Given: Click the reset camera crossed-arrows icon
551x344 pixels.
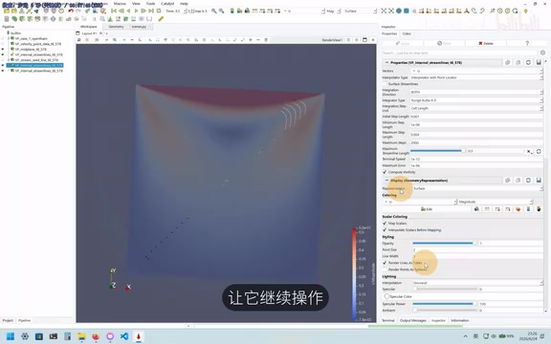Looking at the screenshot, I should coord(384,11).
